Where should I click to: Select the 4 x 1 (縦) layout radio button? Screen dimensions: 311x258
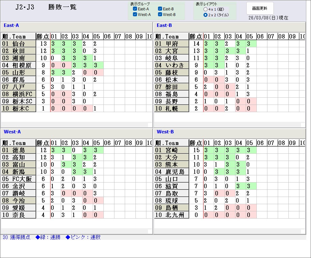pyautogui.click(x=206, y=9)
